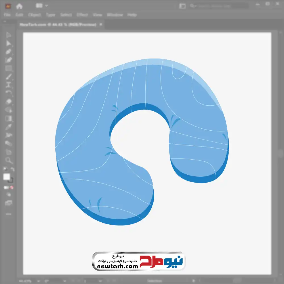Activate the Eraser tool
284x284 pixels.
click(9, 101)
